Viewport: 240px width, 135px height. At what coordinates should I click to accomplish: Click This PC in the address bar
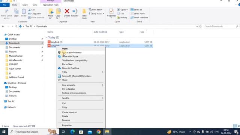(x=29, y=27)
